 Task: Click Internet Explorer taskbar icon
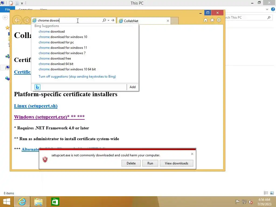click(x=22, y=202)
